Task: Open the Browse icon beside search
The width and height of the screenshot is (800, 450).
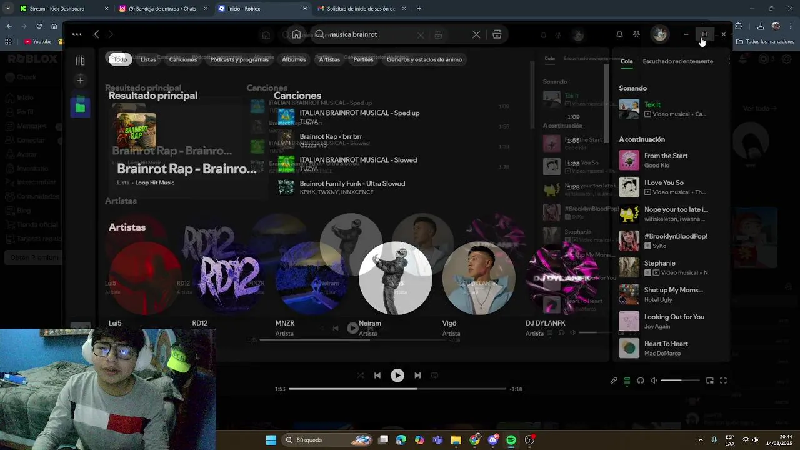Action: pos(497,34)
